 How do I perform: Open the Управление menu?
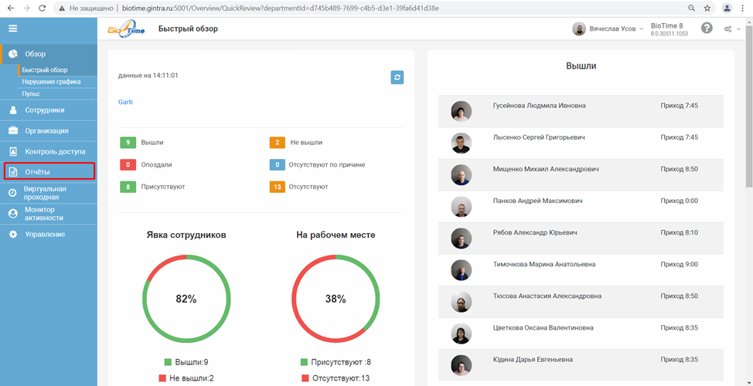click(49, 235)
